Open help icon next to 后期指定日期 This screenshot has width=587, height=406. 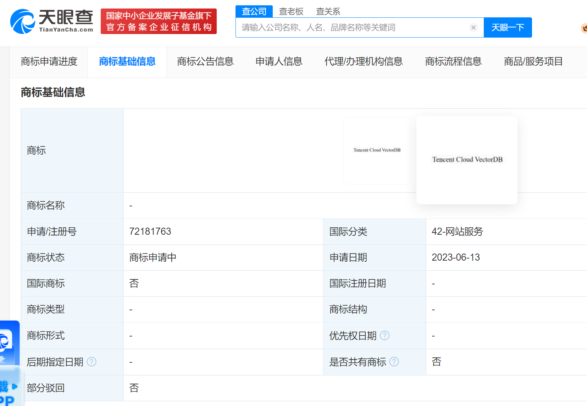point(92,362)
